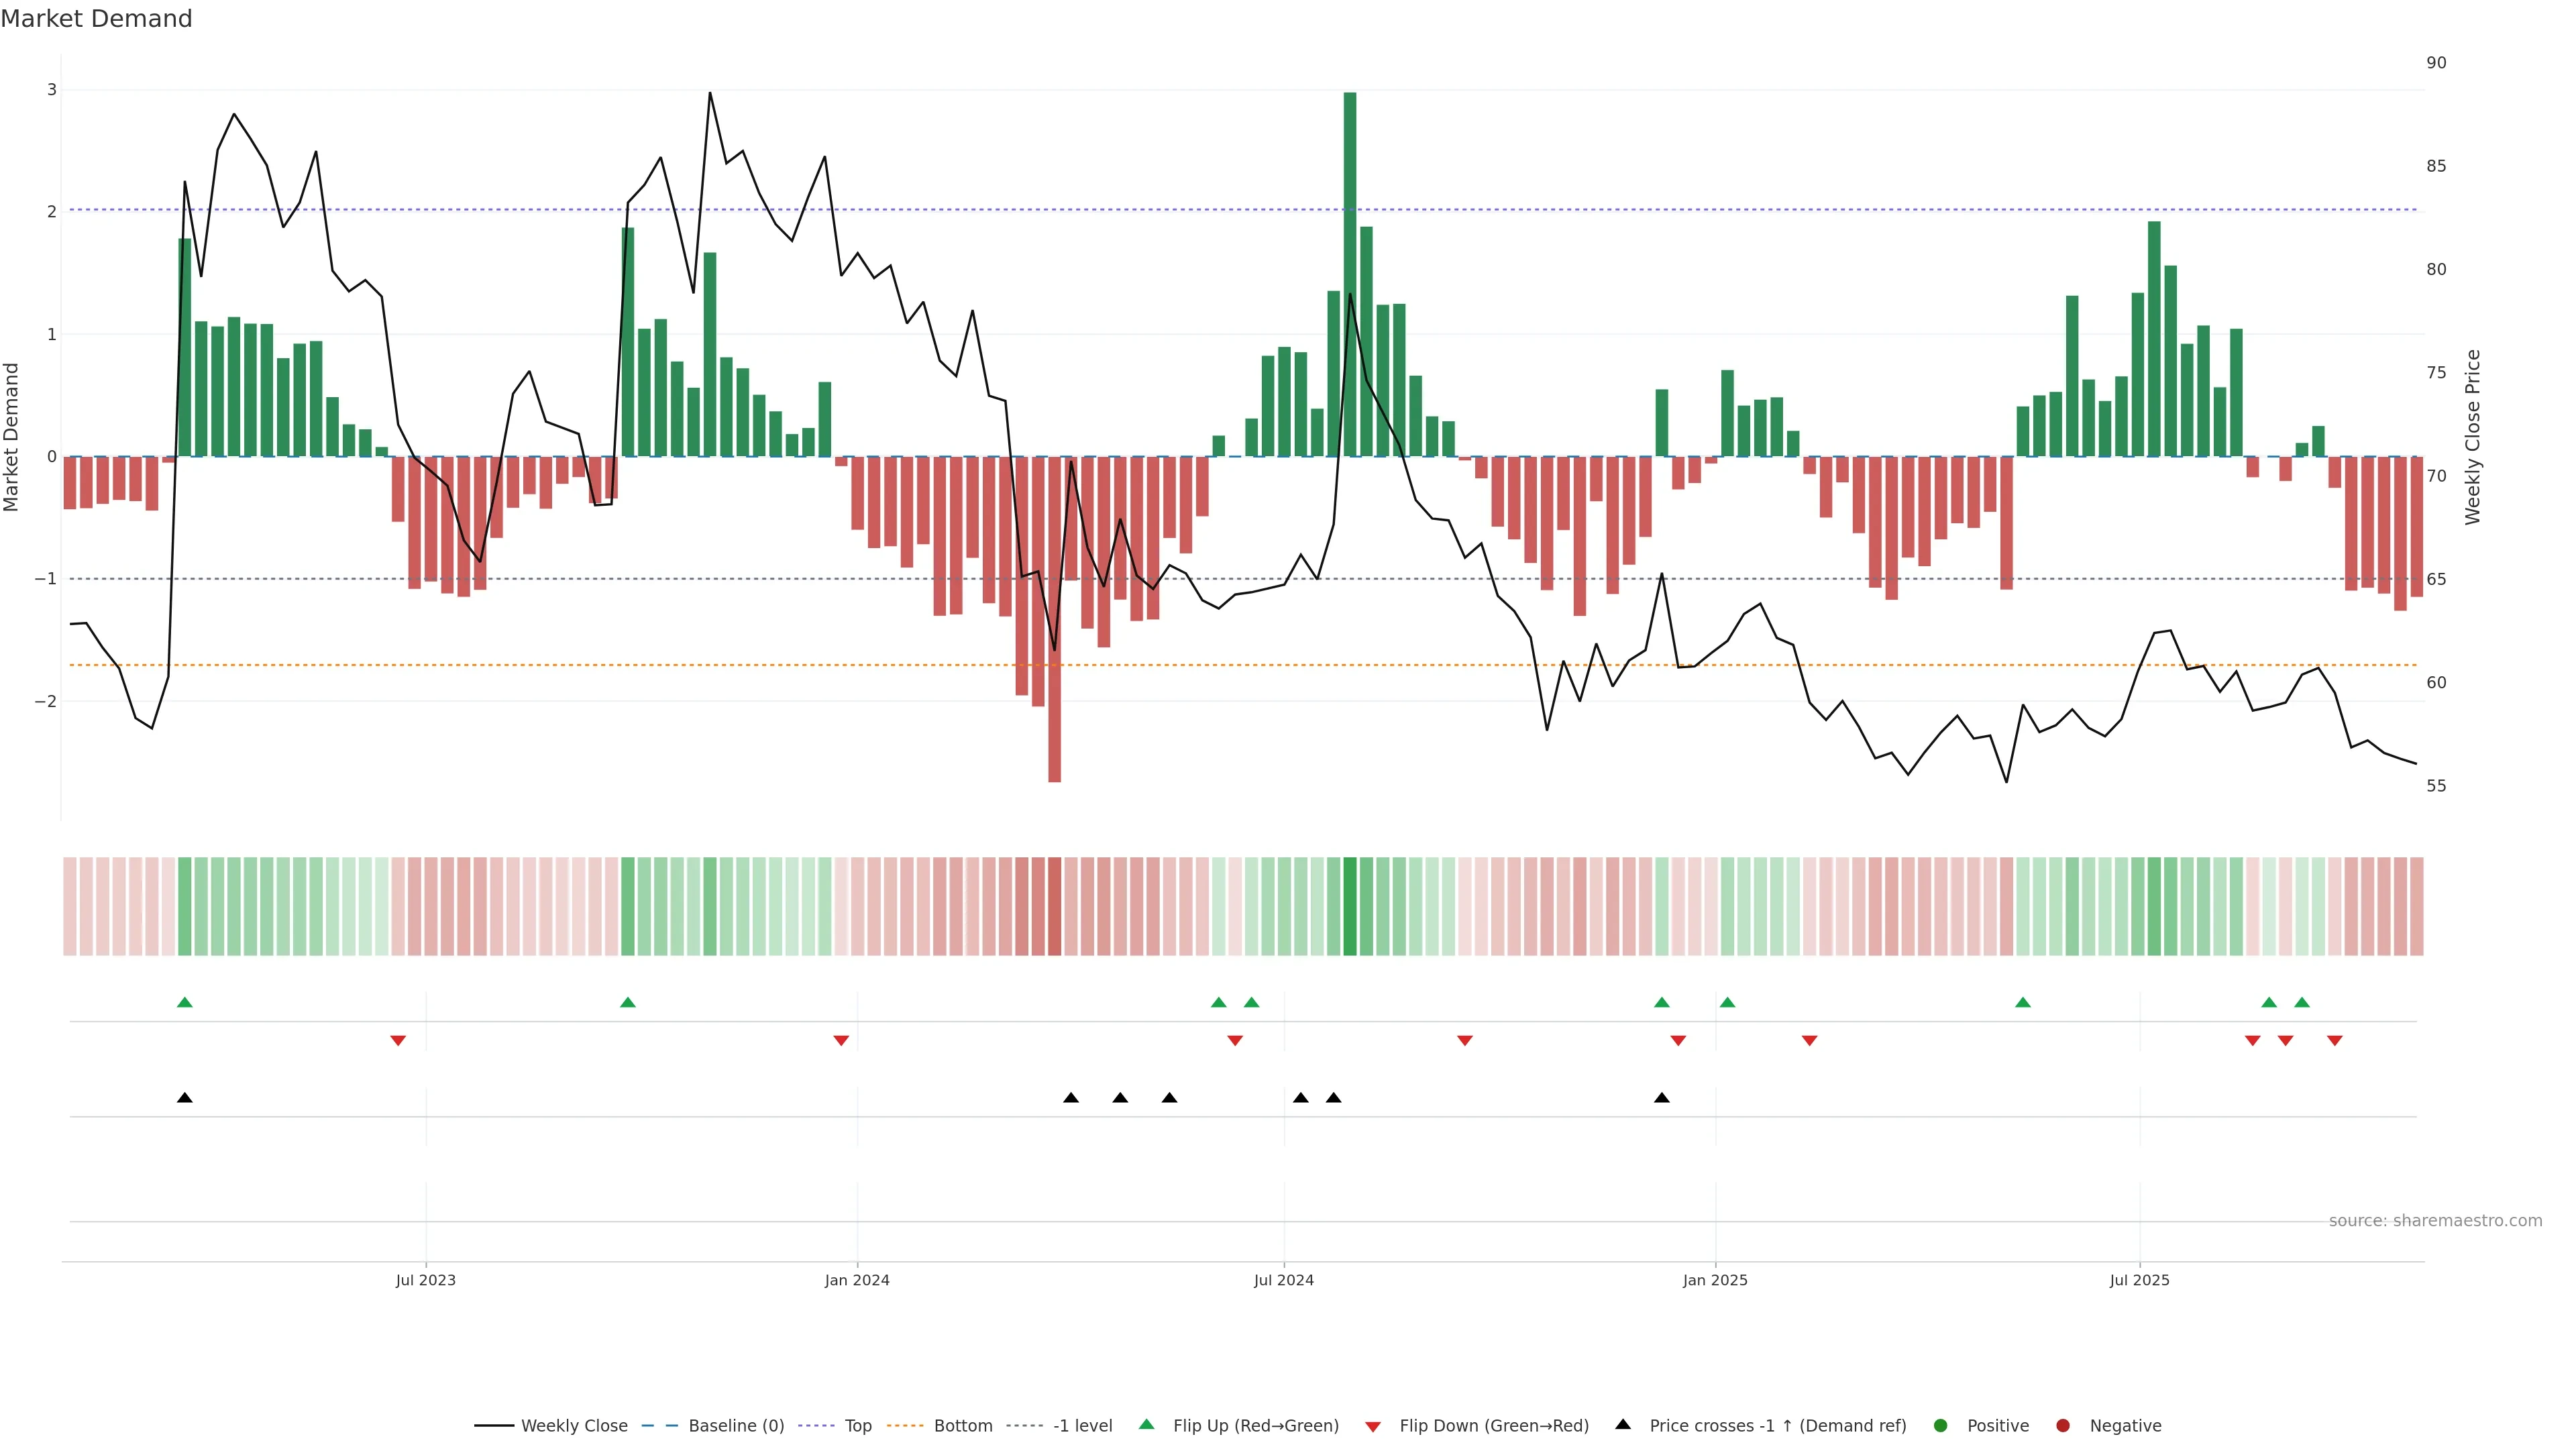The image size is (2576, 1449).
Task: Click the Market Demand chart title
Action: click(x=96, y=19)
